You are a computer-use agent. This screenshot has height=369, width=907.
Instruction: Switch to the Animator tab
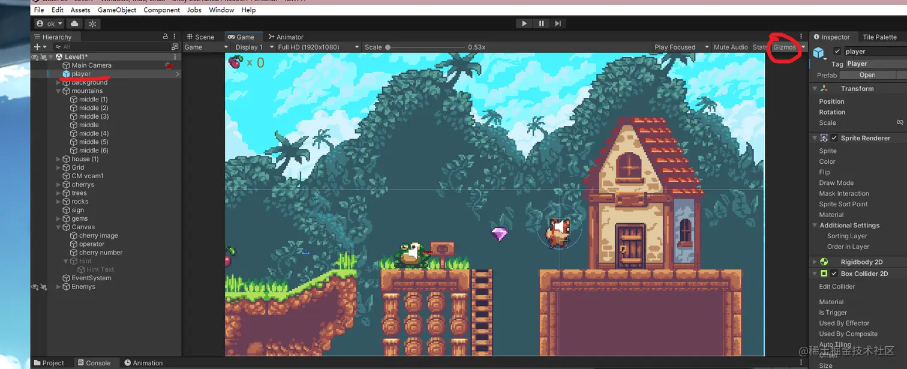286,37
